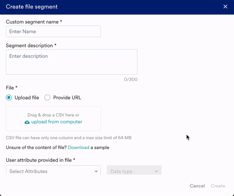Click the CSV size limit hint text
This screenshot has height=196, width=234.
click(69, 138)
